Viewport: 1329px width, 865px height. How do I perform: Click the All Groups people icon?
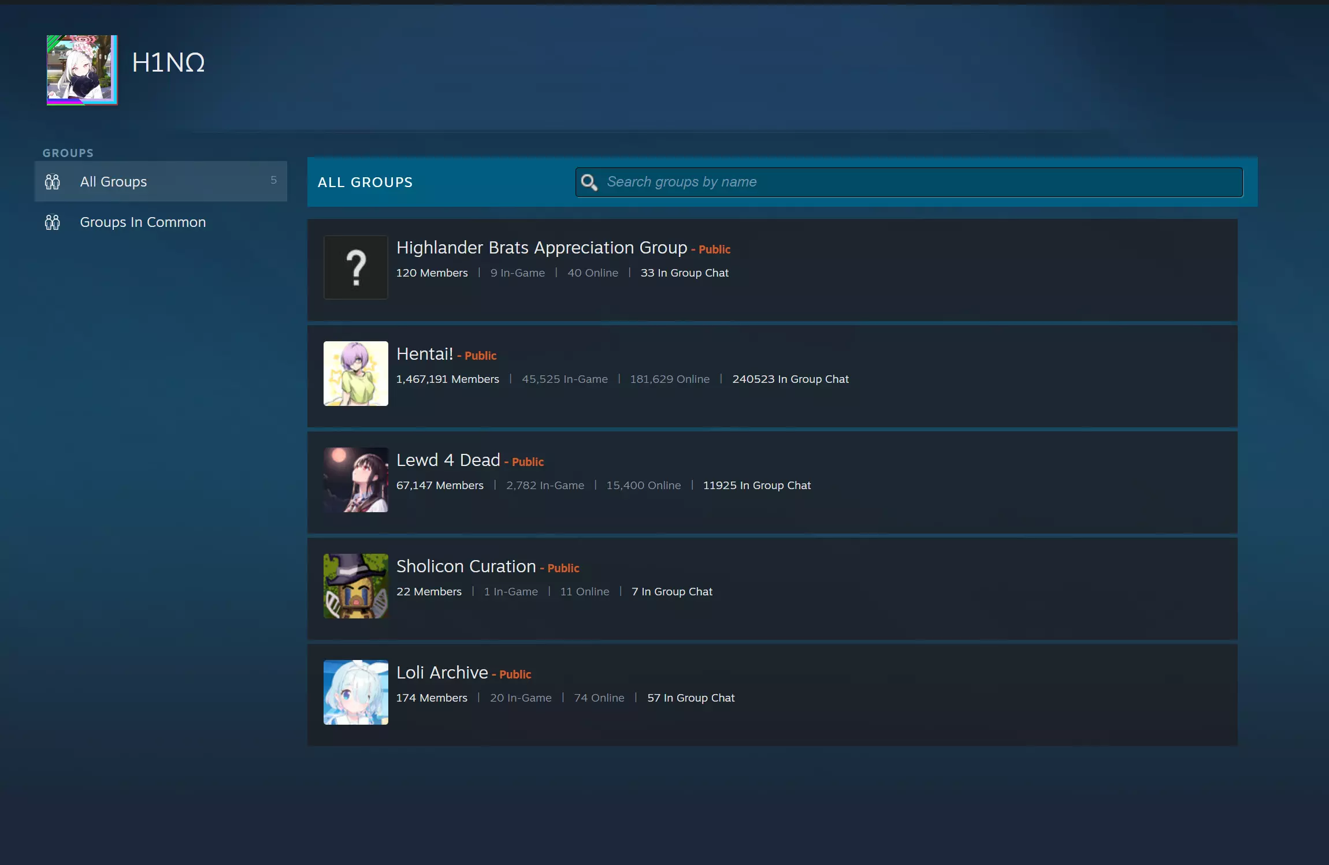click(x=53, y=182)
